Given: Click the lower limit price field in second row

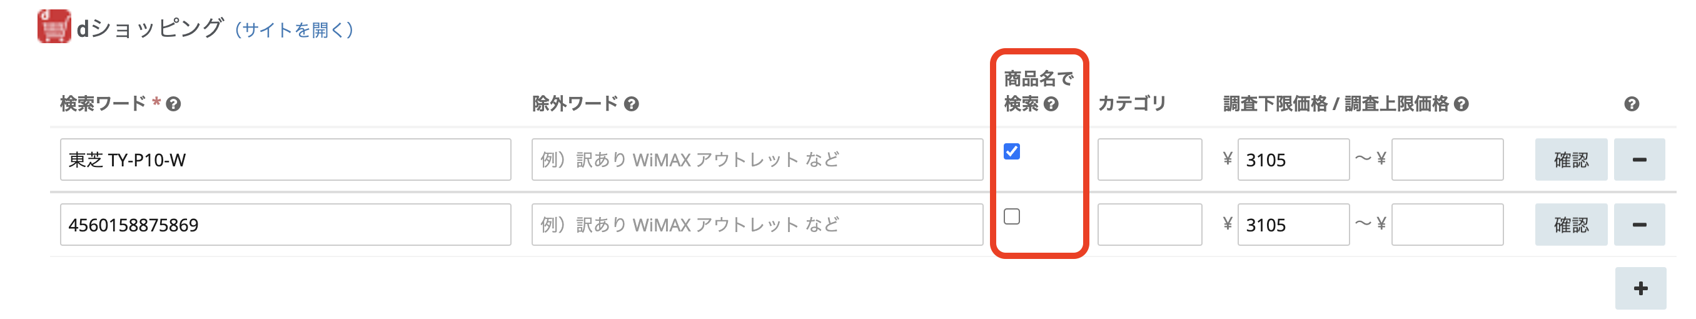Looking at the screenshot, I should pyautogui.click(x=1293, y=225).
